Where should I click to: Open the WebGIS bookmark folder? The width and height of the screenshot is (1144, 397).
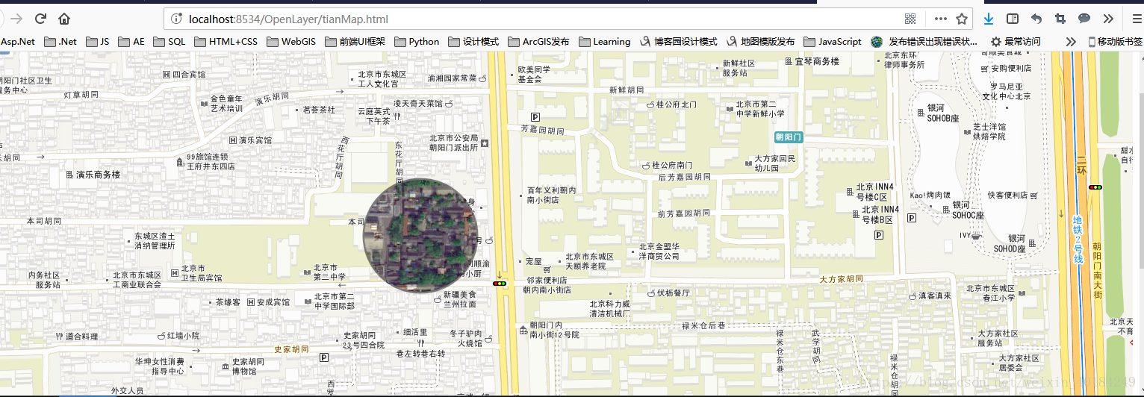point(291,42)
